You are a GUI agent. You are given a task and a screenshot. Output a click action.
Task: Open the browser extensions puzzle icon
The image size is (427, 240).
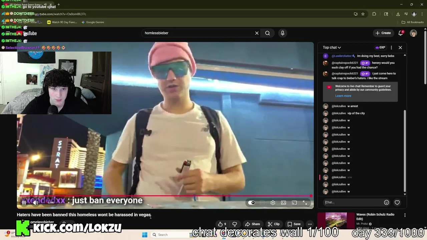coord(374,14)
